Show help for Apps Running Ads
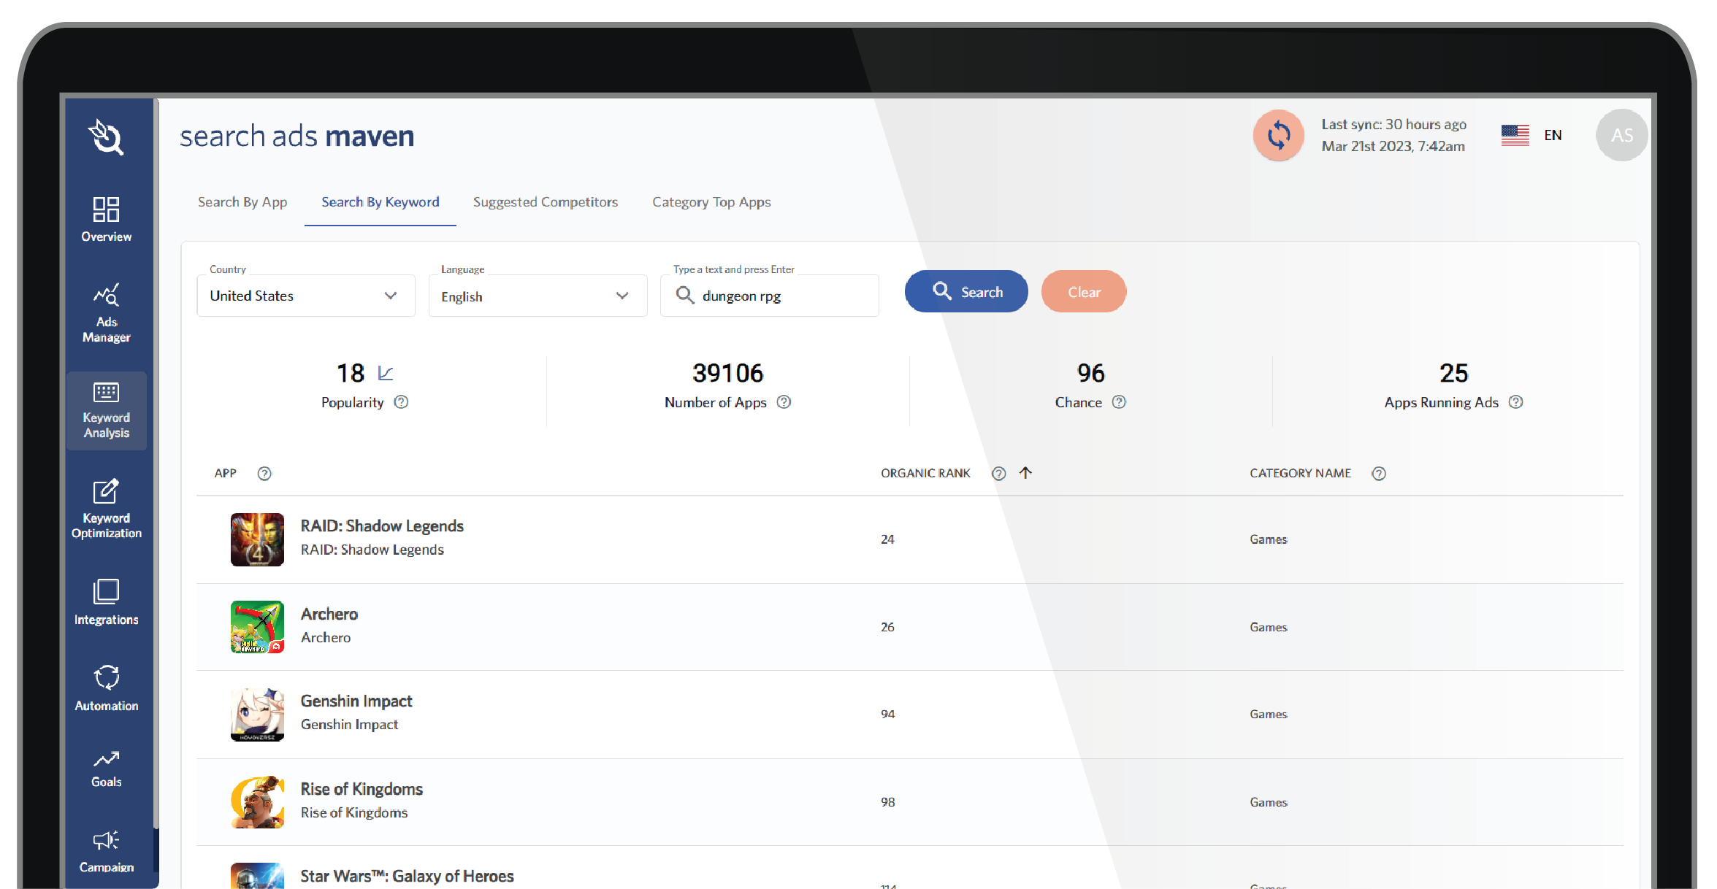The height and width of the screenshot is (889, 1717). coord(1516,402)
